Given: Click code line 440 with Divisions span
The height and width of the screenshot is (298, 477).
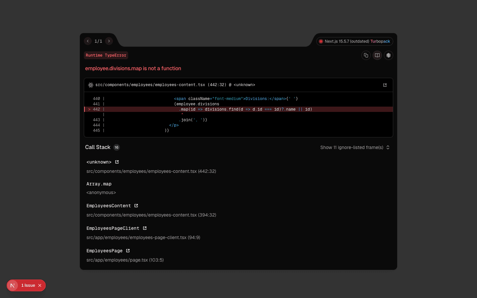Looking at the screenshot, I should click(x=238, y=99).
